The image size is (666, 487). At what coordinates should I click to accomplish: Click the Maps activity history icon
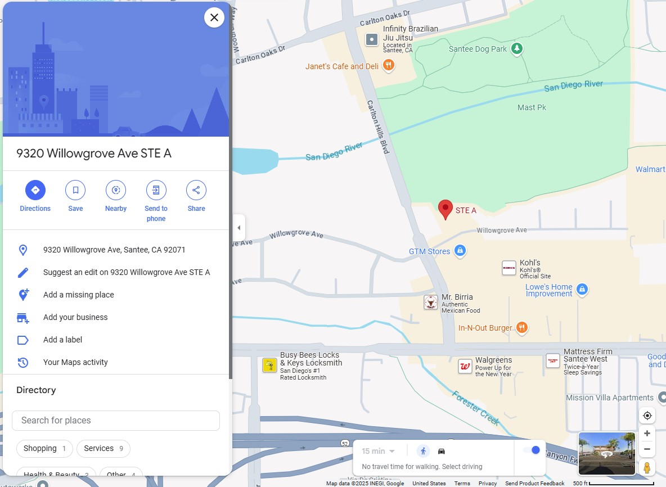tap(23, 363)
